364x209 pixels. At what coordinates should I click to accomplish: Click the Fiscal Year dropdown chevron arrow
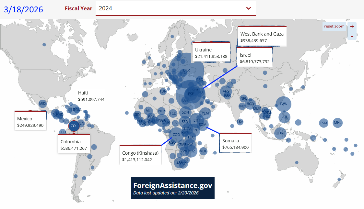tap(249, 8)
